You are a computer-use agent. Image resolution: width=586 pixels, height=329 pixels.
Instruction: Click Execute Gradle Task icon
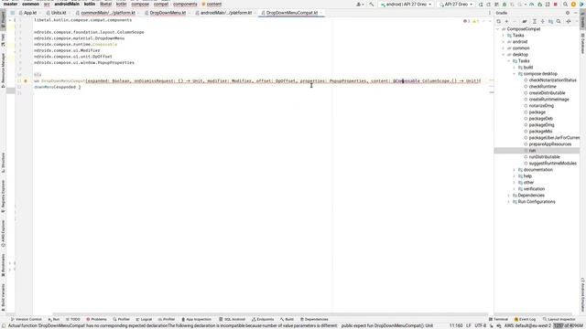pyautogui.click(x=525, y=21)
